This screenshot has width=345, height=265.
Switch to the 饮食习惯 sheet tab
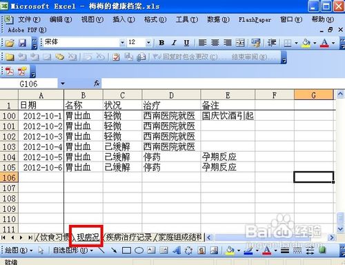55,237
